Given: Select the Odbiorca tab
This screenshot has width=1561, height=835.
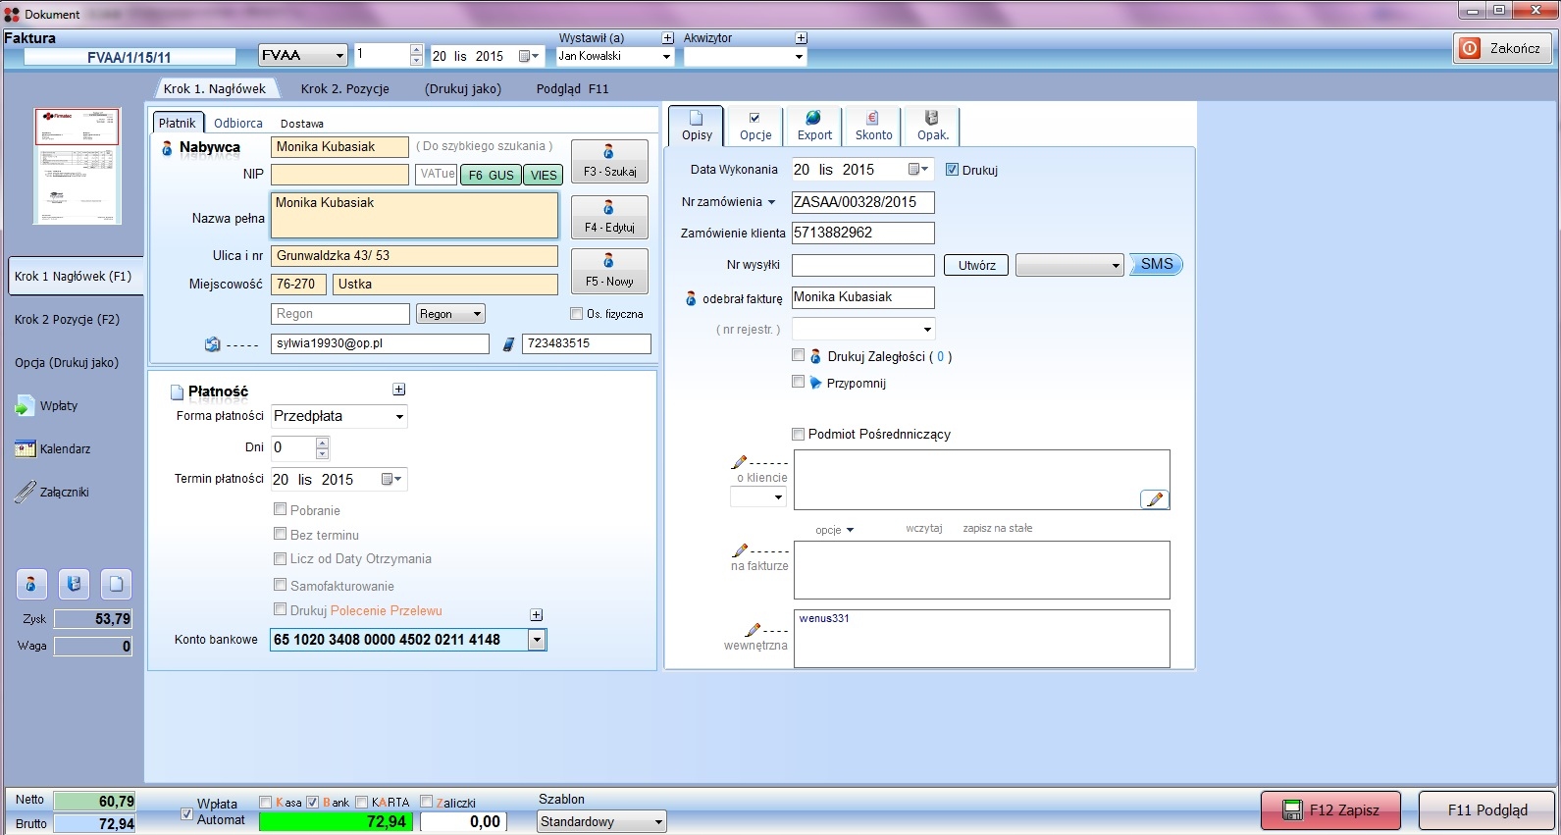Looking at the screenshot, I should [x=238, y=123].
